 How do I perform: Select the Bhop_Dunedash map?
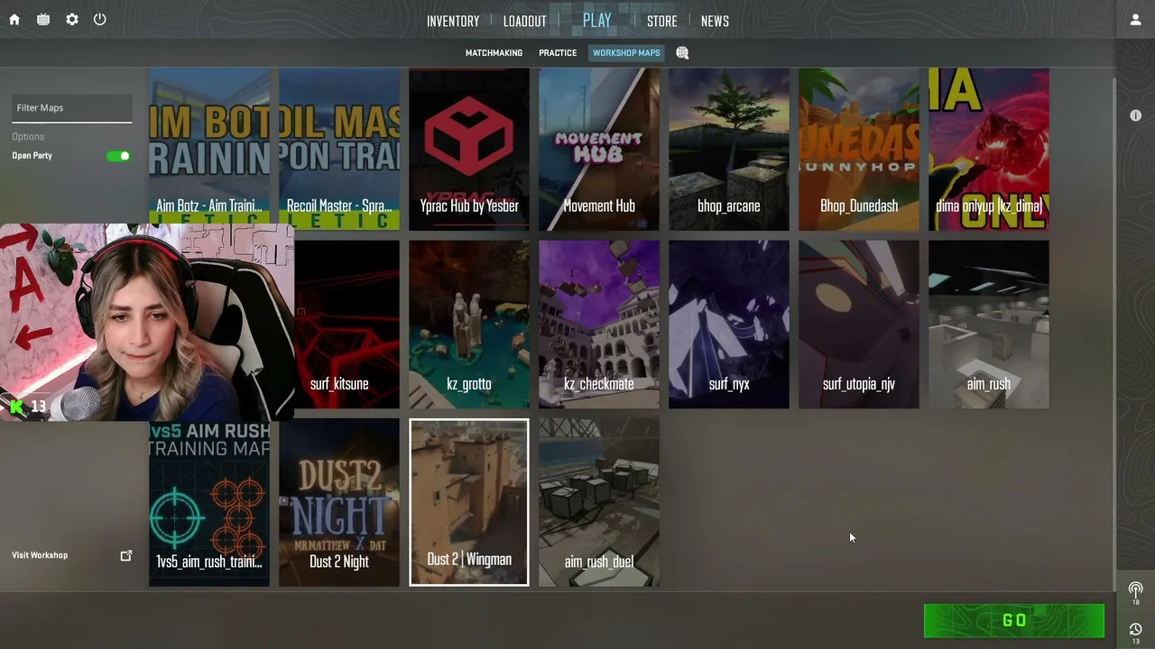point(859,150)
